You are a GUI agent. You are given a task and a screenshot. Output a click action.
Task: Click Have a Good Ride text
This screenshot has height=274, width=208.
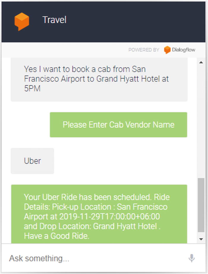pyautogui.click(x=56, y=236)
